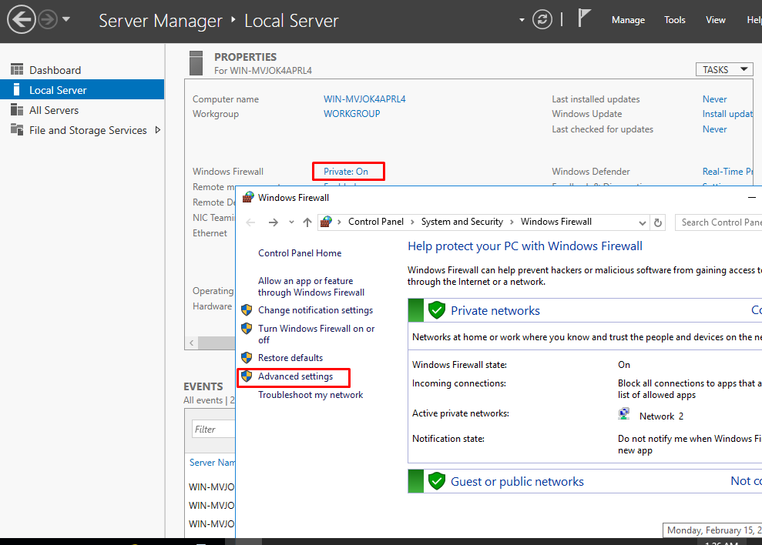Click the Search Control Panel field
Viewport: 762px width, 545px height.
point(718,222)
